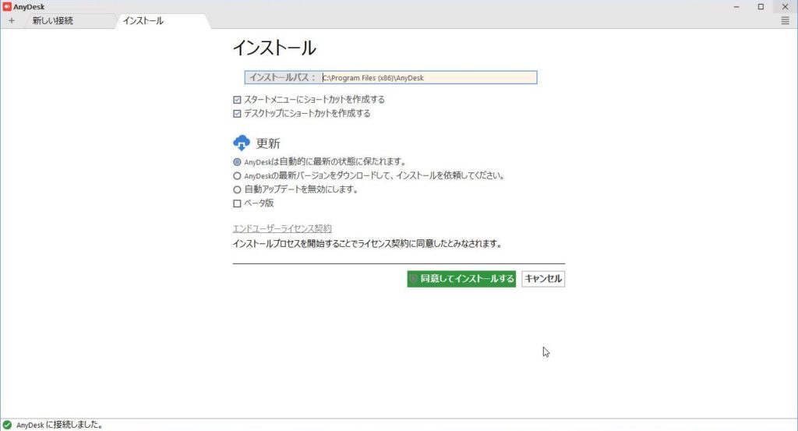Click the install path input field

coord(429,77)
